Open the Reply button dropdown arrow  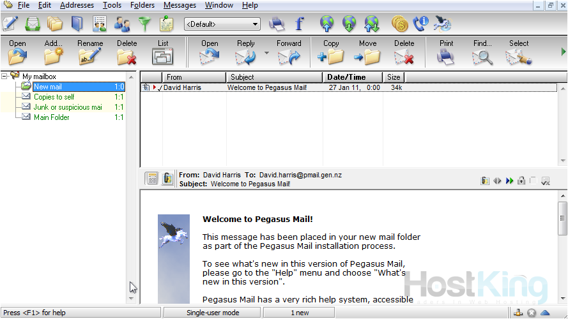point(266,52)
